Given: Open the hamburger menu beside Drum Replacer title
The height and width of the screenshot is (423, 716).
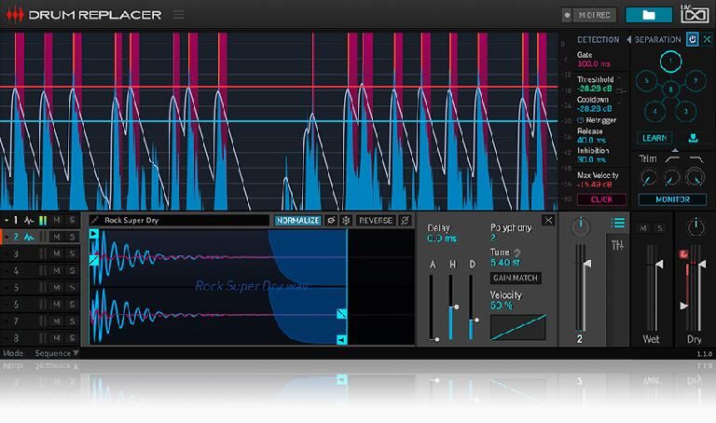Looking at the screenshot, I should [179, 15].
